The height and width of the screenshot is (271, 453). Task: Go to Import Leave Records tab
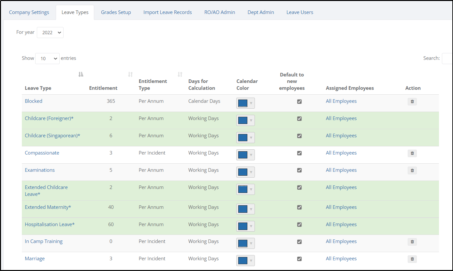point(168,12)
